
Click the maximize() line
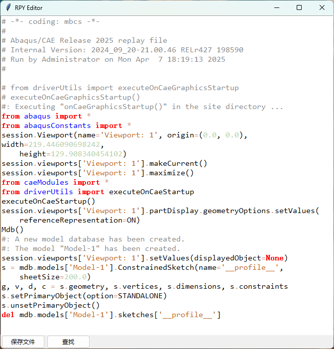[x=98, y=173]
